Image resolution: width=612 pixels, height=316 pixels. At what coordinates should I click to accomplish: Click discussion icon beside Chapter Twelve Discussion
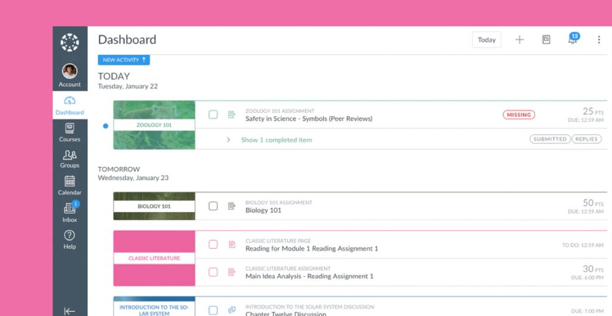(x=232, y=310)
